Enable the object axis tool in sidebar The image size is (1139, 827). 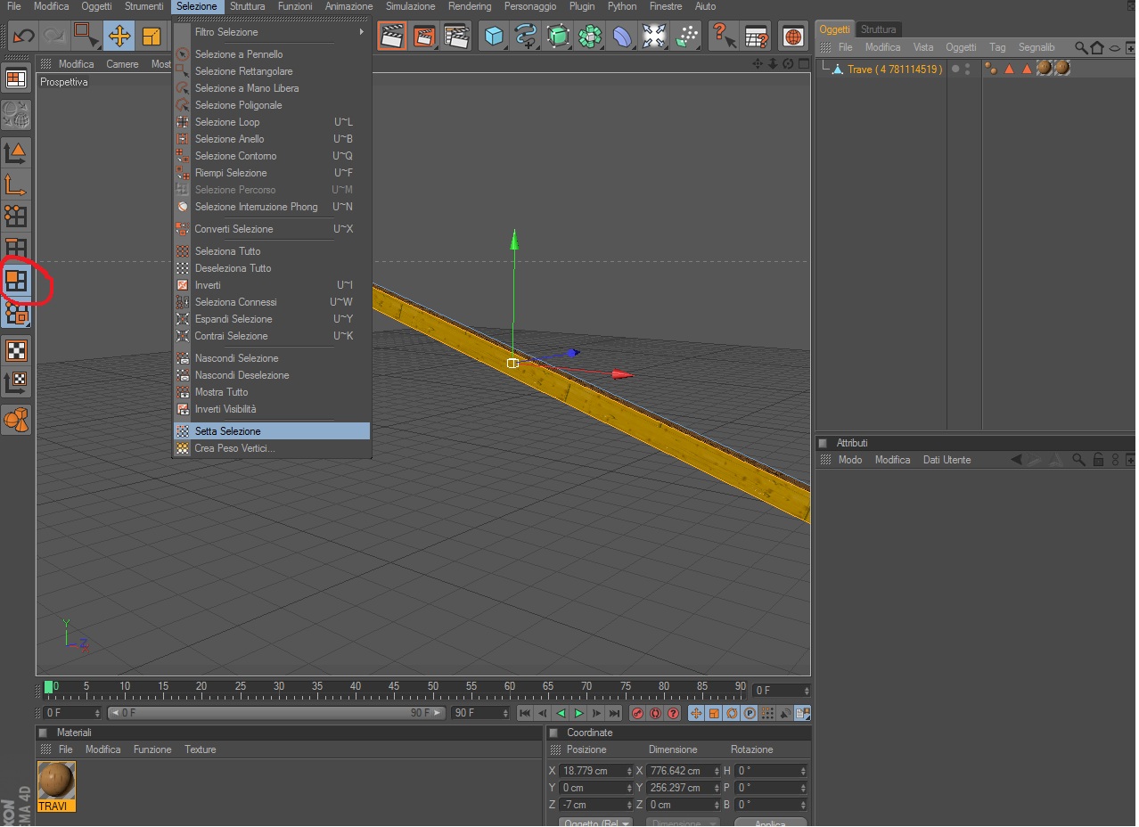16,184
